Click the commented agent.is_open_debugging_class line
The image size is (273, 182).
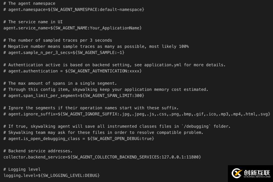(x=79, y=139)
